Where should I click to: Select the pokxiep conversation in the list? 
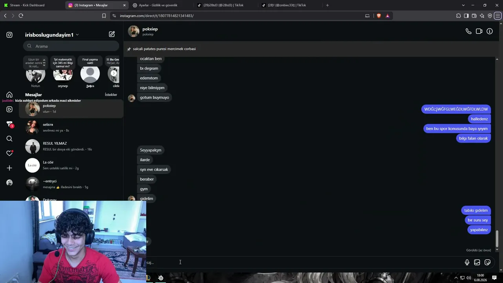71,108
